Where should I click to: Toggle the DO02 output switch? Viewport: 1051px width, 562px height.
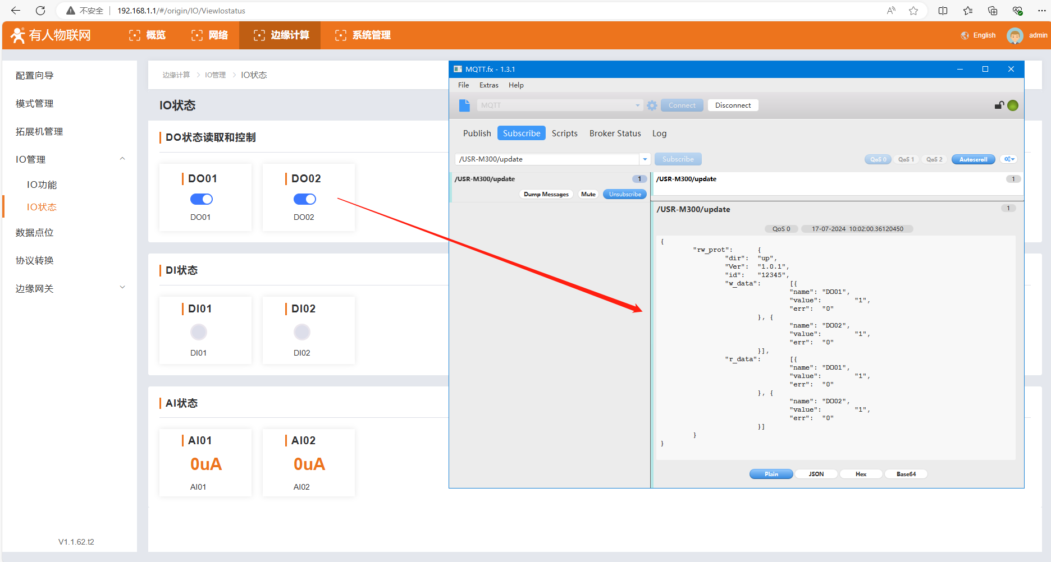pyautogui.click(x=304, y=199)
